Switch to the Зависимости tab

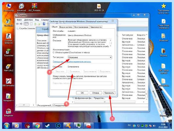96,27
